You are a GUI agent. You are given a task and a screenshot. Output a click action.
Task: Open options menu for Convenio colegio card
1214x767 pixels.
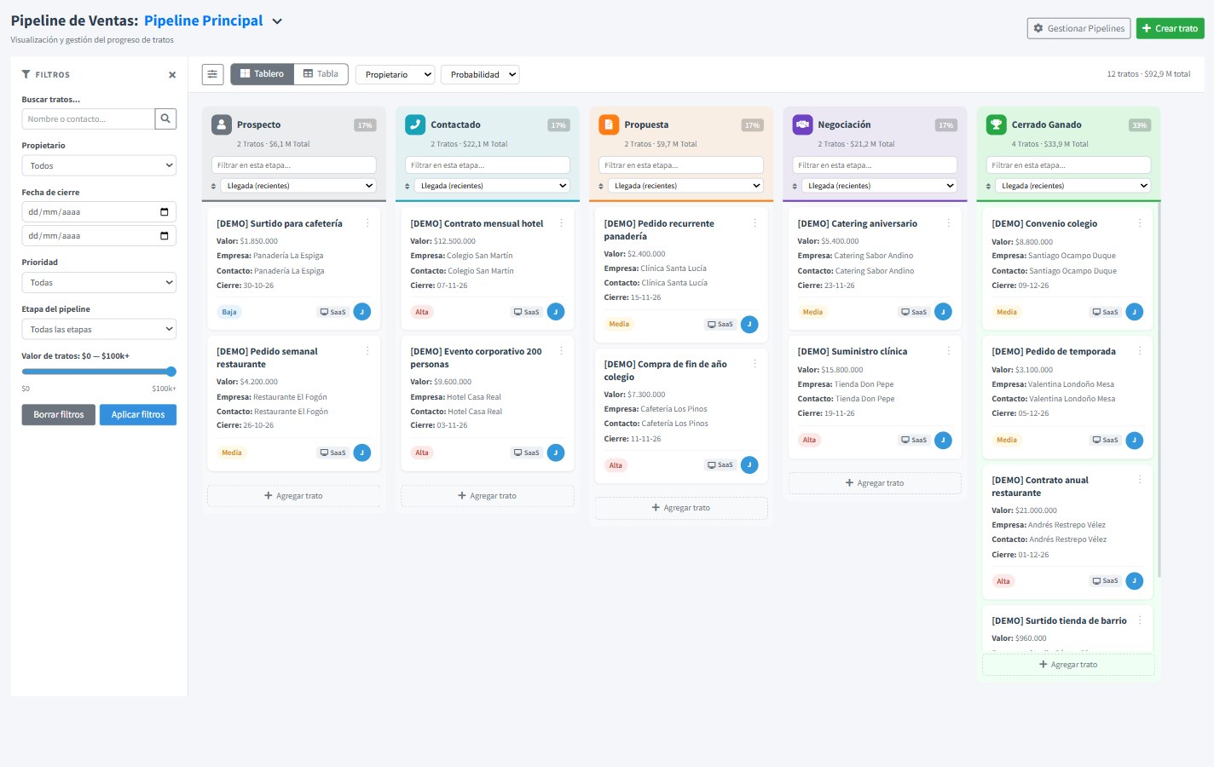pyautogui.click(x=1140, y=223)
